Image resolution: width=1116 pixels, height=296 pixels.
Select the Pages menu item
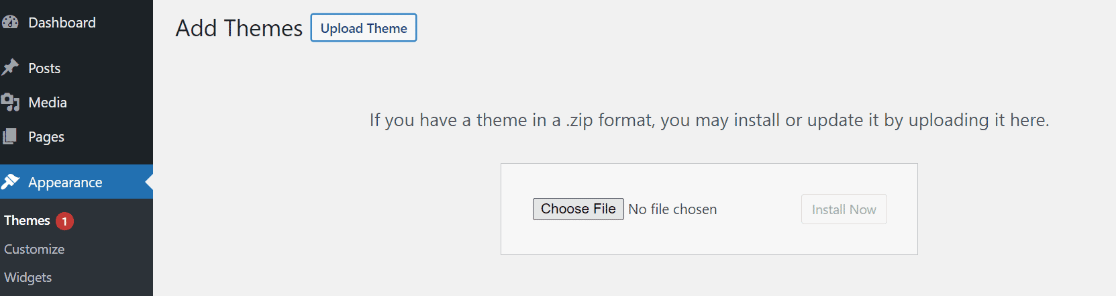pyautogui.click(x=46, y=137)
